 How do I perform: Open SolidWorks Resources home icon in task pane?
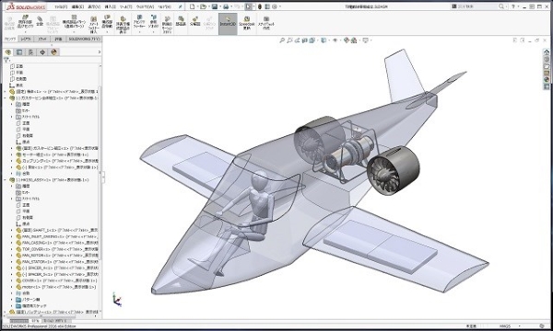click(547, 52)
